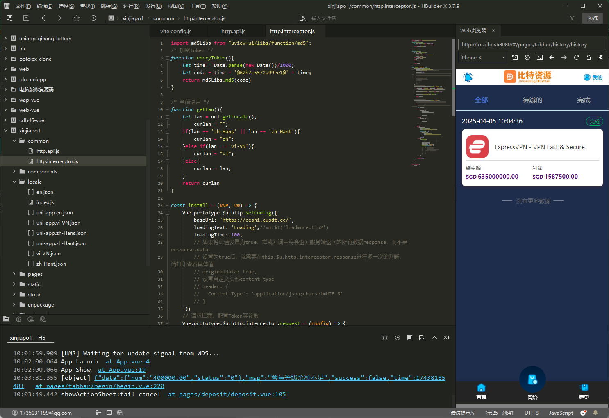Click the bug debug icon below the project tree

point(18,319)
